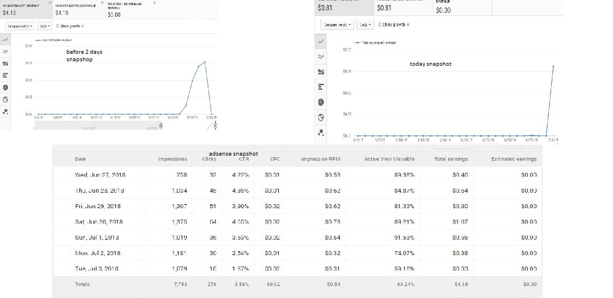
Task: Select bar chart icon in before-2-days panel
Action: point(5,76)
